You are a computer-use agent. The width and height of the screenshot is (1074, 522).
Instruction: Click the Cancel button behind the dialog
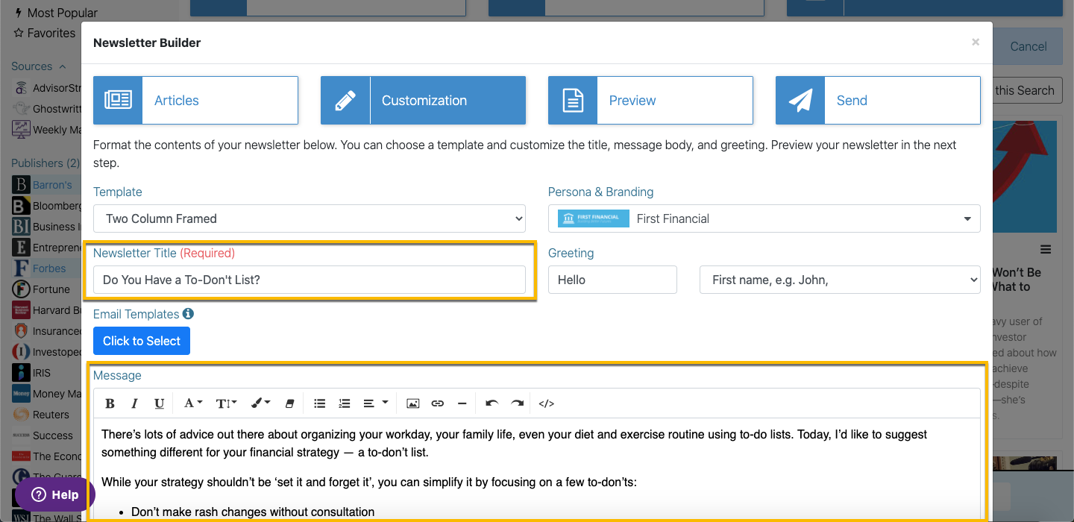pos(1029,46)
